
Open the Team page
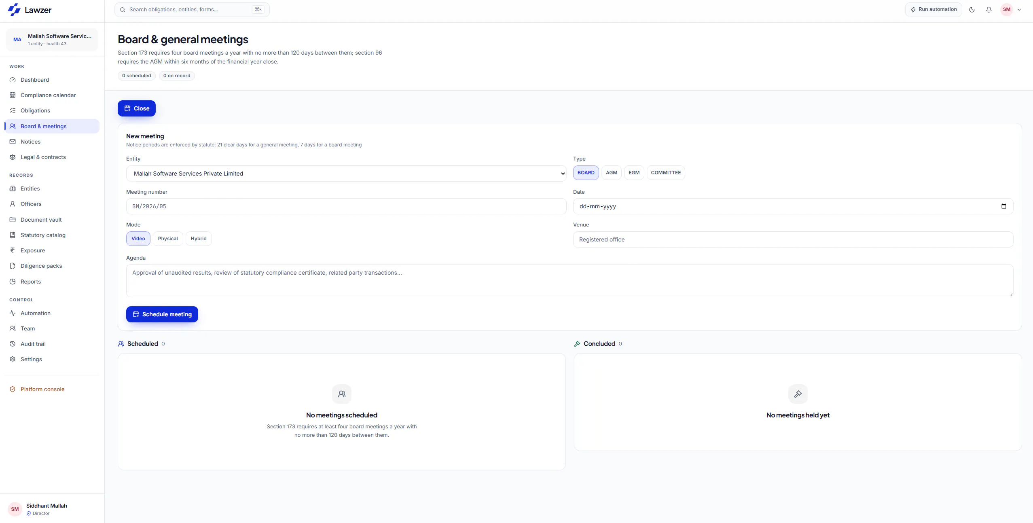point(52,328)
